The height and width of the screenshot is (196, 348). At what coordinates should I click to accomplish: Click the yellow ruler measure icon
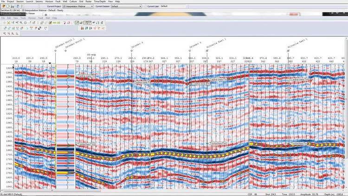coord(54,23)
